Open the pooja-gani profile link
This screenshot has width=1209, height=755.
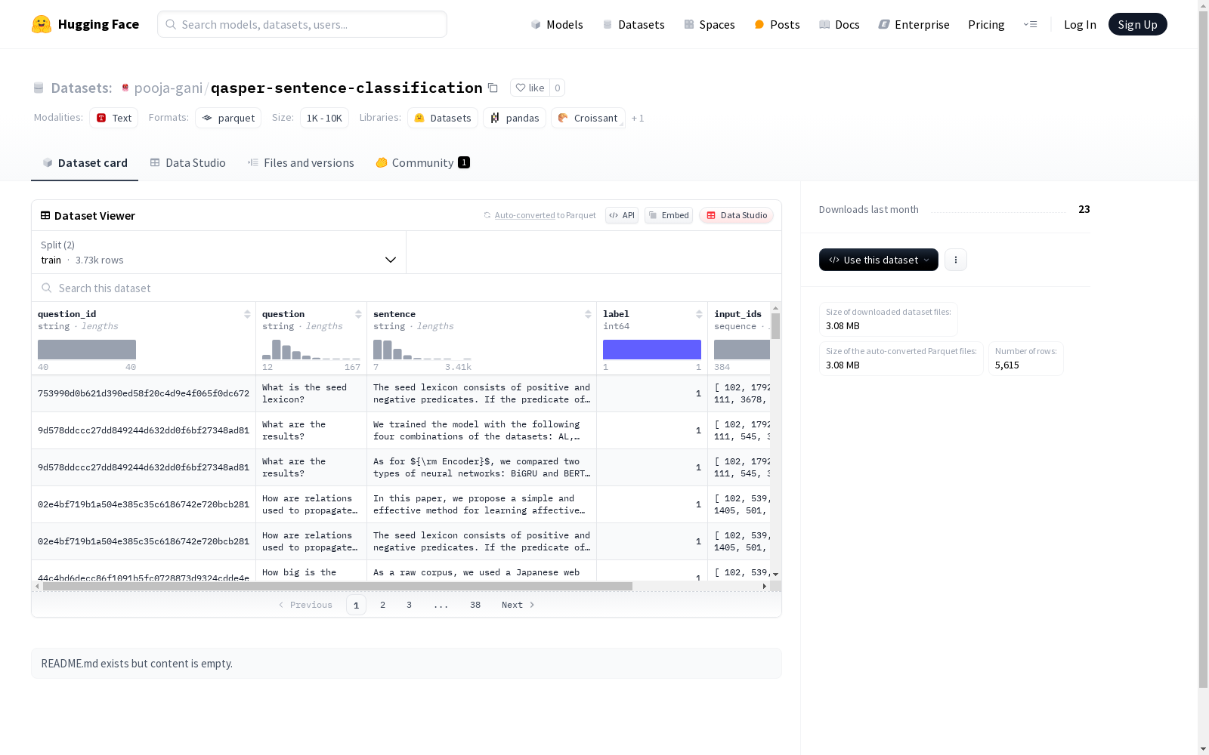point(169,88)
